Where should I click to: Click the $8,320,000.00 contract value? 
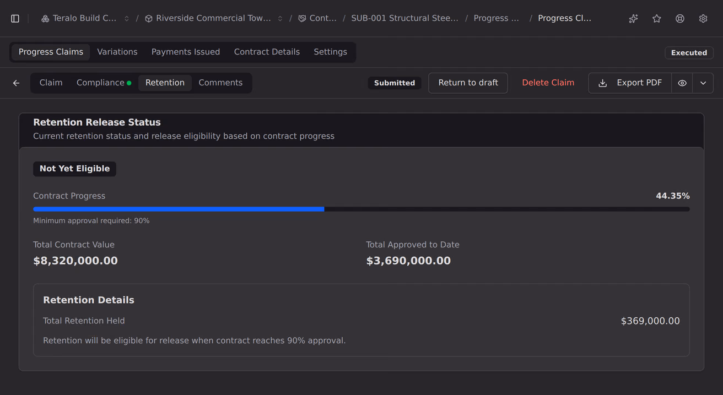coord(75,261)
